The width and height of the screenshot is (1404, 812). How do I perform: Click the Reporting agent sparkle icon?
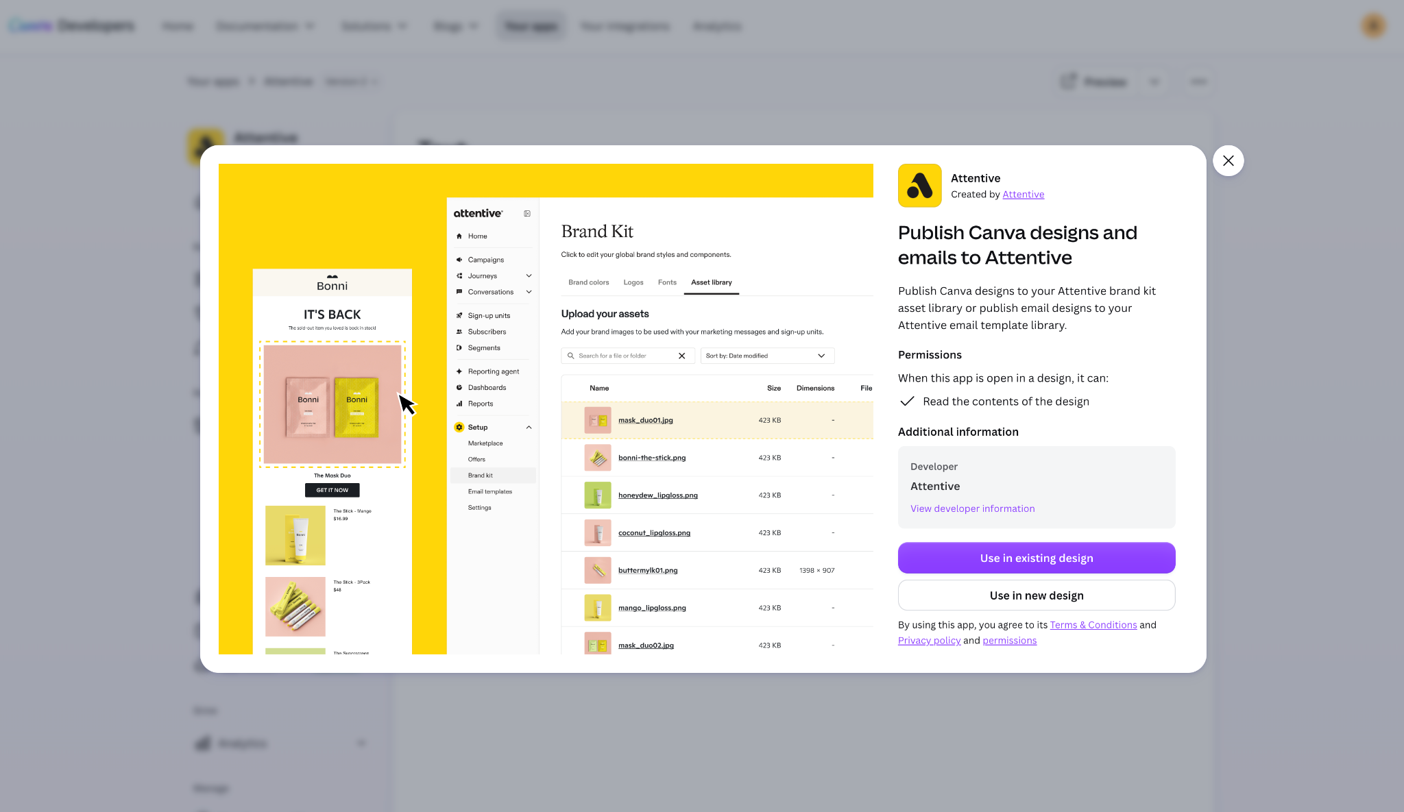(x=459, y=371)
